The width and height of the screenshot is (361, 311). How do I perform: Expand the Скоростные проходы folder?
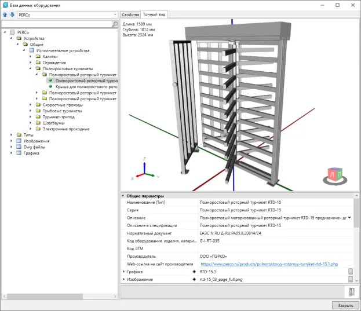click(x=31, y=105)
